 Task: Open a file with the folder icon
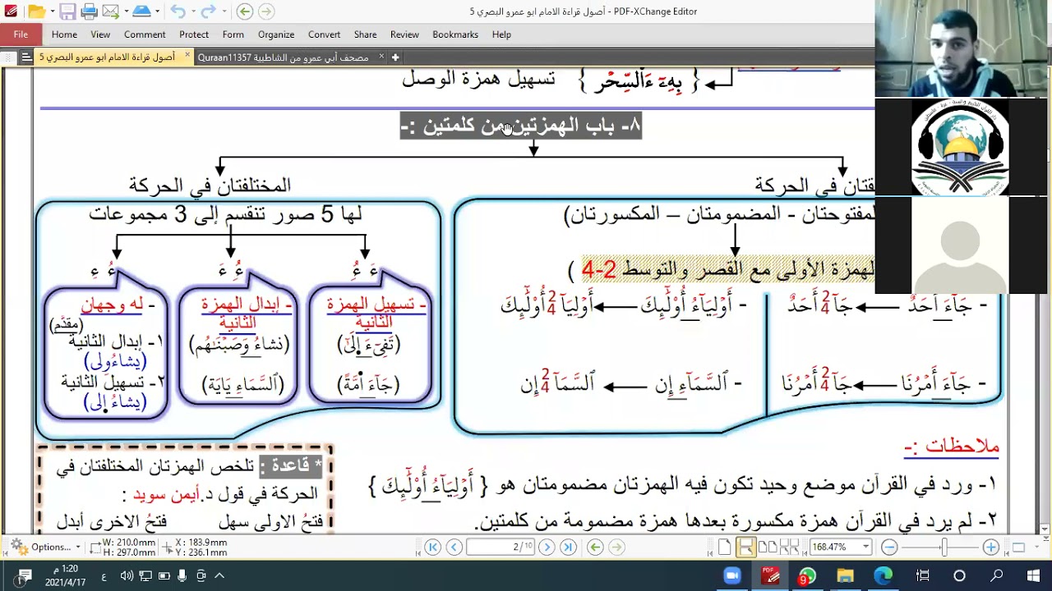(x=35, y=11)
